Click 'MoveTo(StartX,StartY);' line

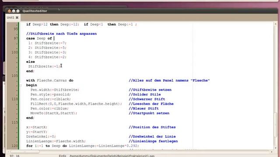pos(54,113)
